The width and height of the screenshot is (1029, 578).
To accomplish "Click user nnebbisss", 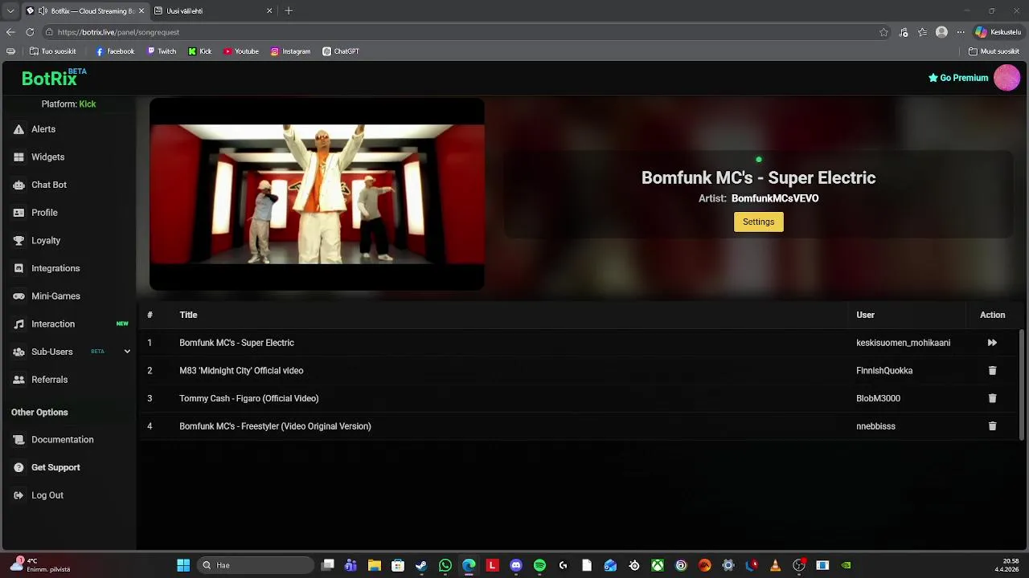I will tap(875, 426).
